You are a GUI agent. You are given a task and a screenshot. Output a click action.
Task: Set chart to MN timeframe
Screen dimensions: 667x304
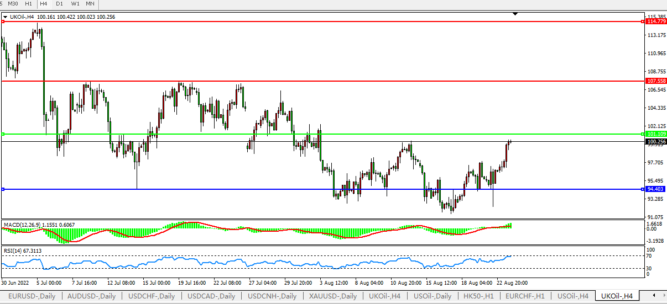[x=90, y=4]
